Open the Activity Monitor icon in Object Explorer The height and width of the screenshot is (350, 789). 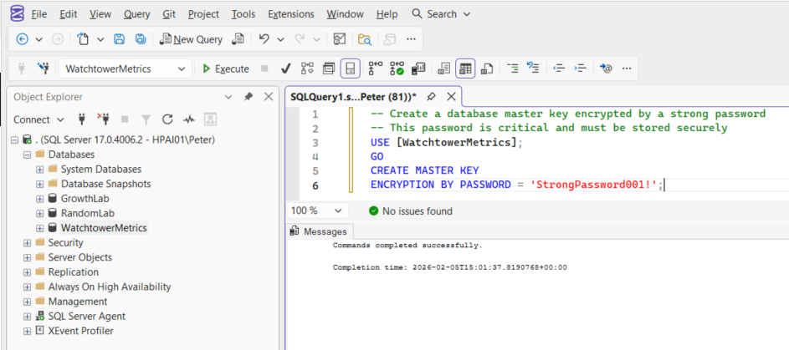189,119
